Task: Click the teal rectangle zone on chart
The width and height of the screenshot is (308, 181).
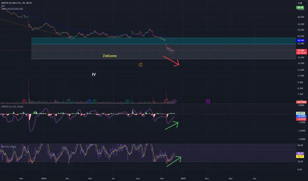Action: 164,41
